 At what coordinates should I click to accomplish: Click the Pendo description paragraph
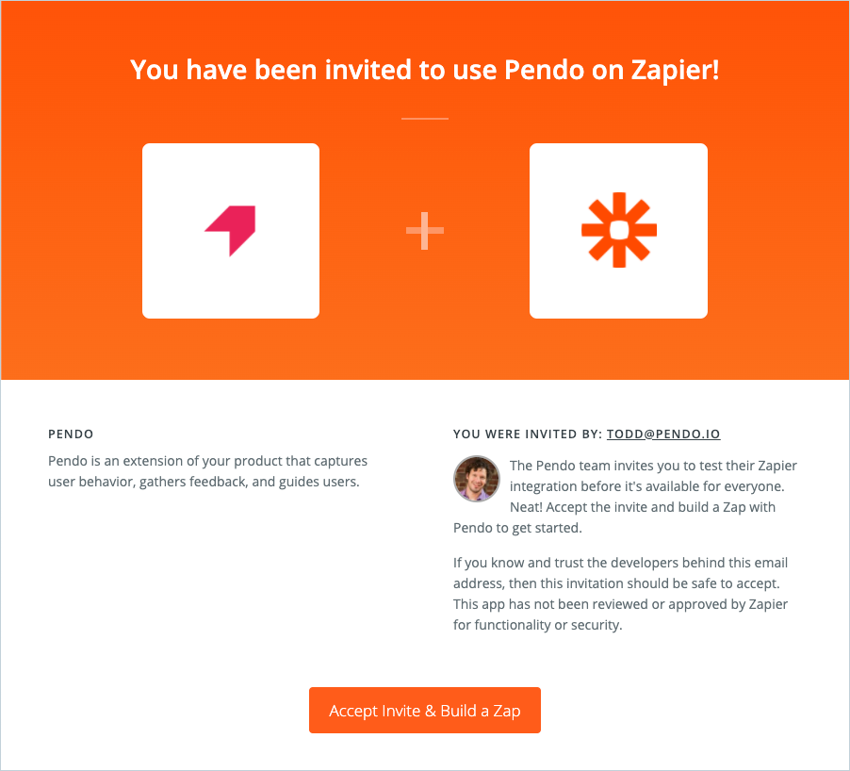[x=207, y=471]
